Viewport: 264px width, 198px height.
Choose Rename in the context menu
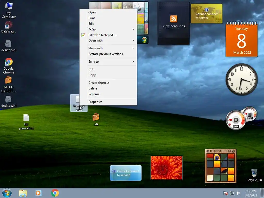pyautogui.click(x=108, y=94)
